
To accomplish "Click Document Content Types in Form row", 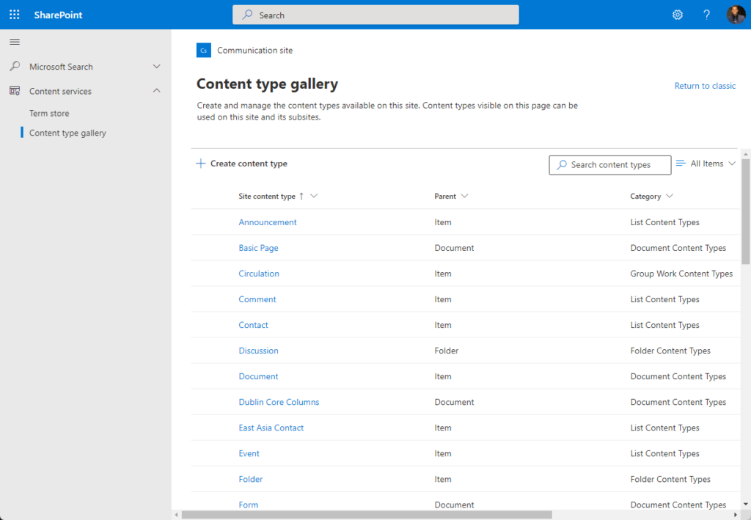I will [x=678, y=505].
